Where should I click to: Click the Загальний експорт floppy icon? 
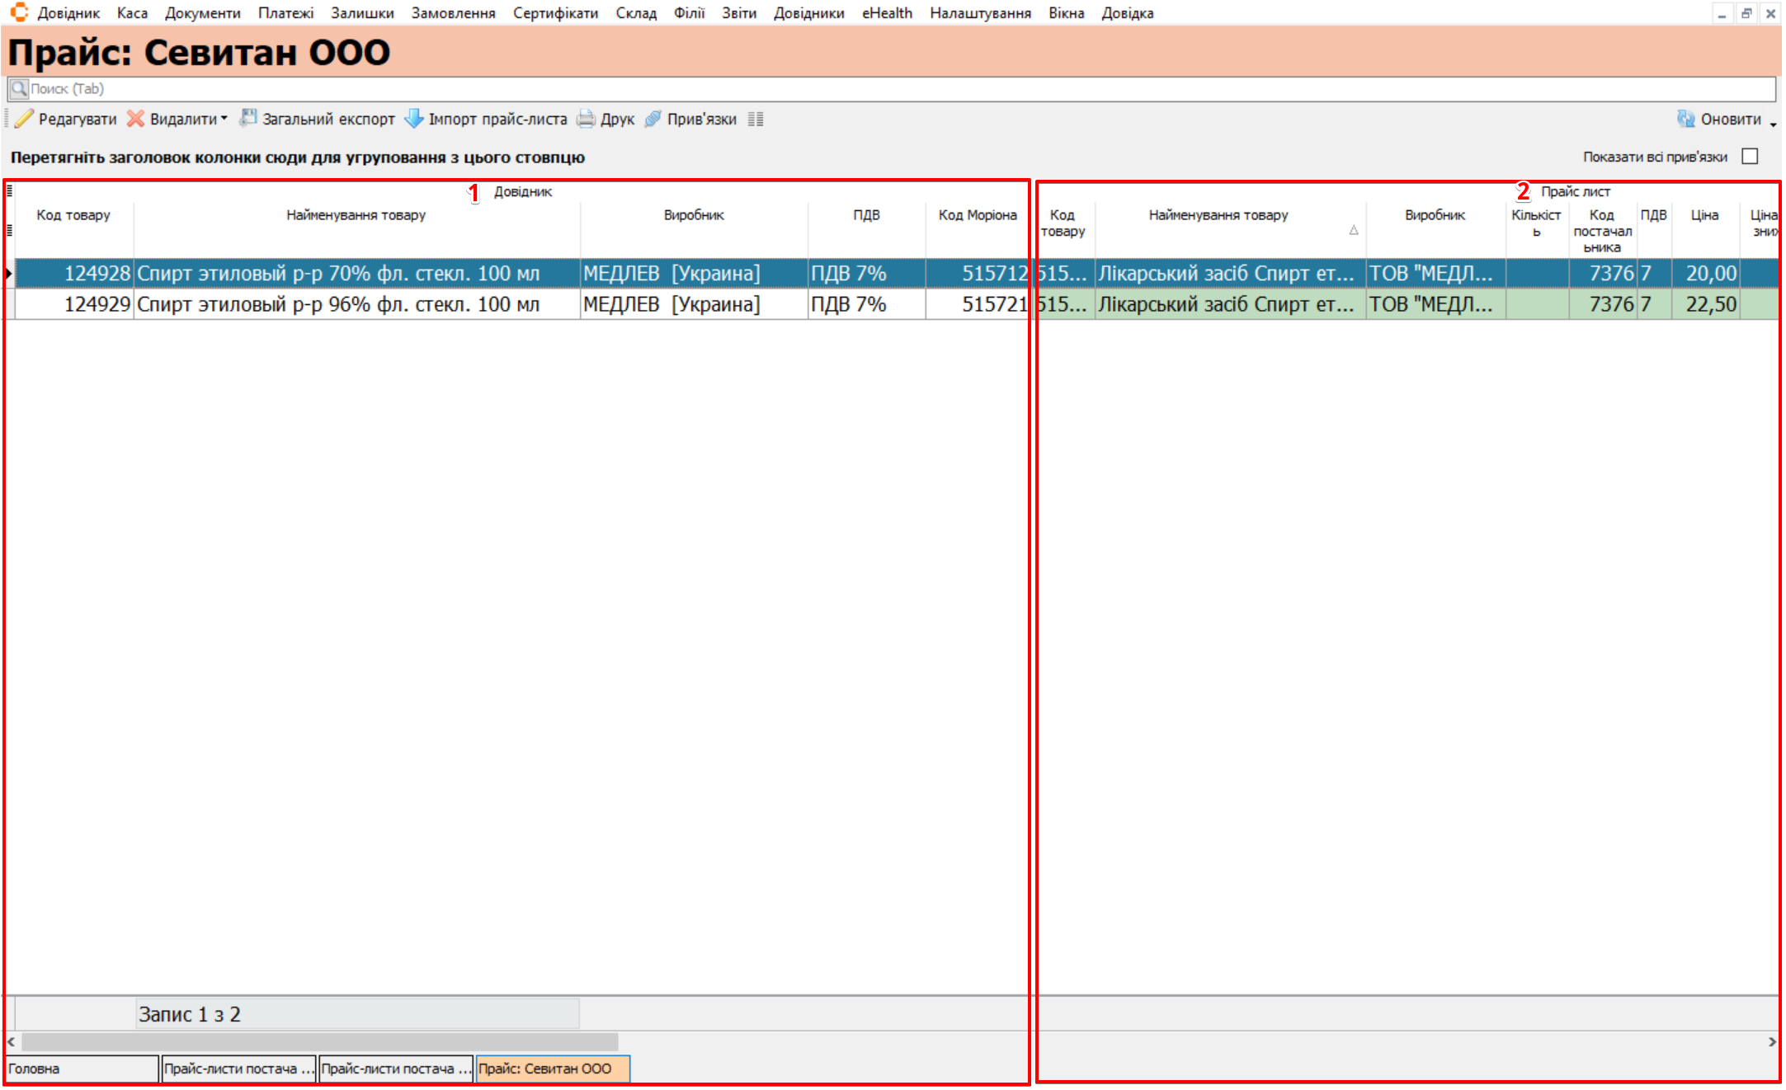[247, 119]
